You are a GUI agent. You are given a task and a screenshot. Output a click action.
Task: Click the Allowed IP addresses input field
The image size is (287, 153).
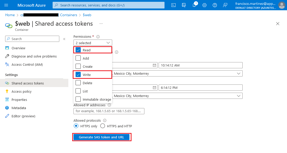click(109, 111)
